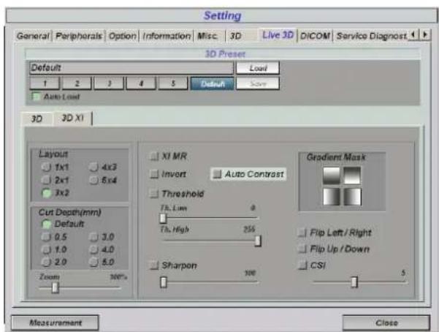Image resolution: width=439 pixels, height=332 pixels.
Task: Switch to the 3D sub-tab
Action: pos(37,119)
